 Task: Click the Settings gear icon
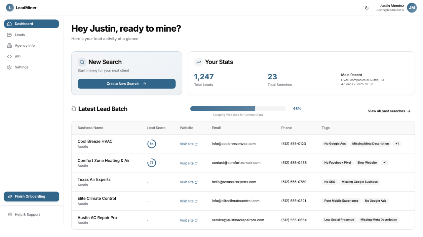10,67
